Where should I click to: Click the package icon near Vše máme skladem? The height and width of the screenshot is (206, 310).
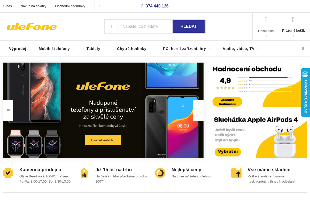coord(236,173)
